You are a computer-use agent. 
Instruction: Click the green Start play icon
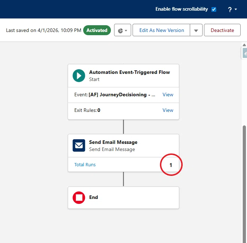coord(79,76)
